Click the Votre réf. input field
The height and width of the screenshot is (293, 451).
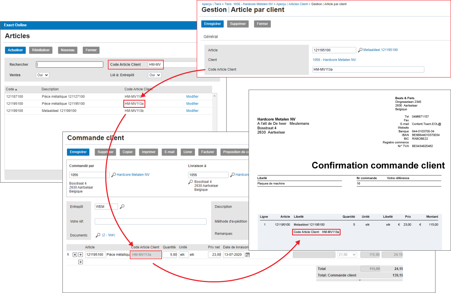151,222
